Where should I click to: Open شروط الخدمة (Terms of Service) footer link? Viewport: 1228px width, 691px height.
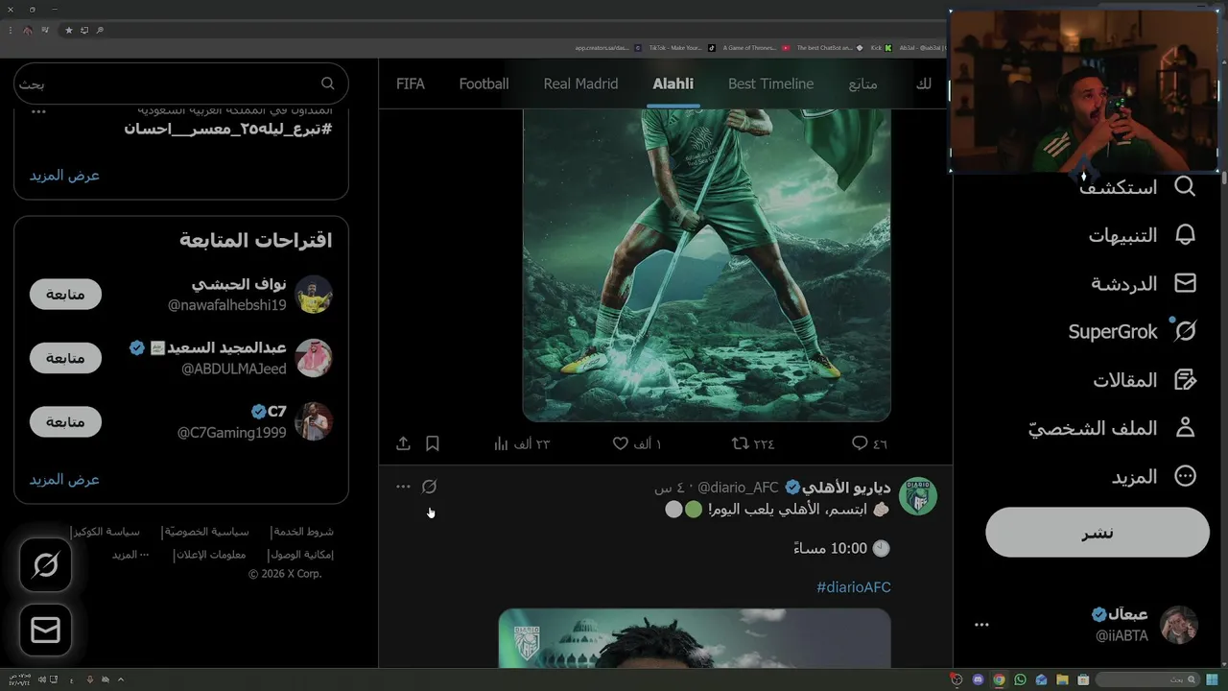click(303, 531)
